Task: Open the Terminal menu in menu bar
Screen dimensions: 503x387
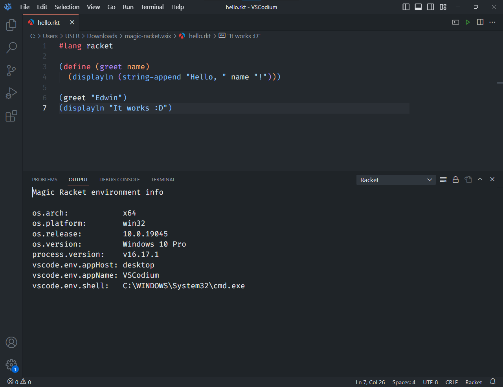Action: (x=152, y=7)
